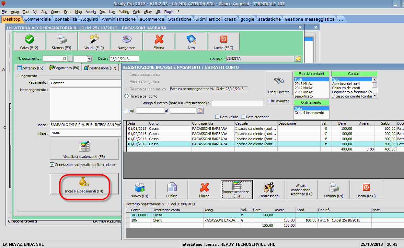Open the Causale folder selector
The height and width of the screenshot is (248, 404).
(x=298, y=59)
